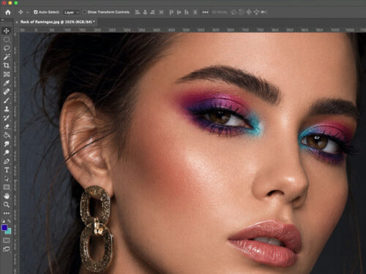Click the 3D roll mode icon
The image size is (366, 274).
[x=241, y=12]
